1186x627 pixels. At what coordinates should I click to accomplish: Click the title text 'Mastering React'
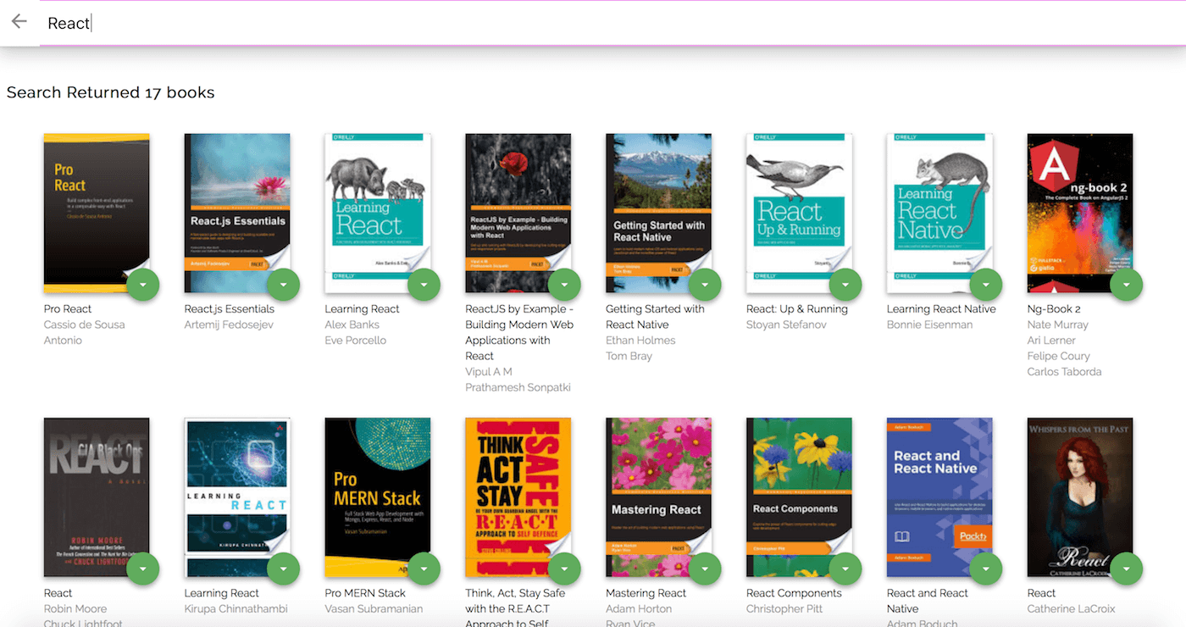646,593
